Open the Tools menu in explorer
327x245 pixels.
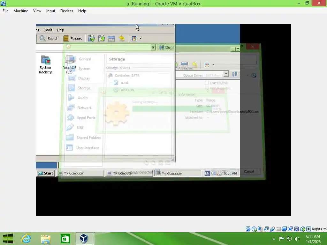pyautogui.click(x=48, y=30)
